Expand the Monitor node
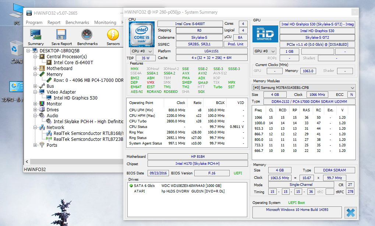Image resolution: width=375 pixels, height=226 pixels. (35, 104)
